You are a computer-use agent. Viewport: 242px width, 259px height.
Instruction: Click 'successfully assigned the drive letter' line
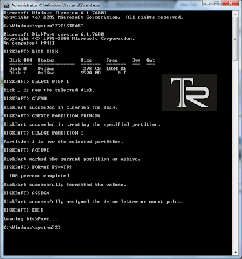[93, 201]
